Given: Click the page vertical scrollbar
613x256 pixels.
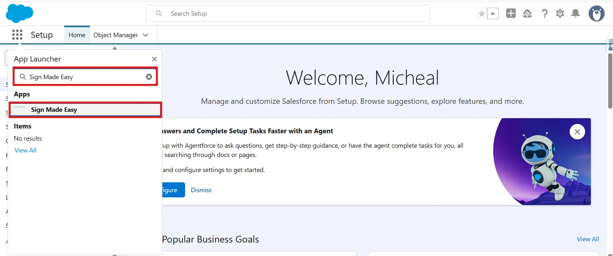Looking at the screenshot, I should [x=610, y=81].
